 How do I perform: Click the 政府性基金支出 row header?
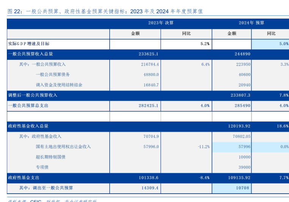24,178
